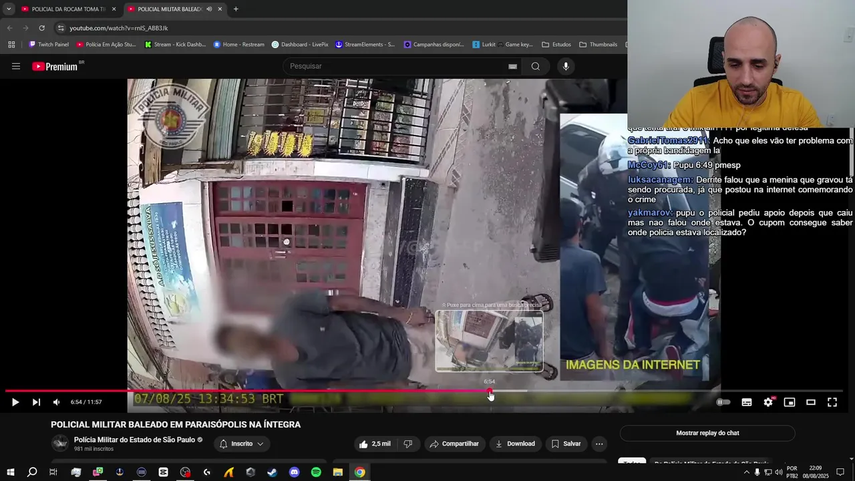Open the on-screen keyboard in search box

pos(512,66)
